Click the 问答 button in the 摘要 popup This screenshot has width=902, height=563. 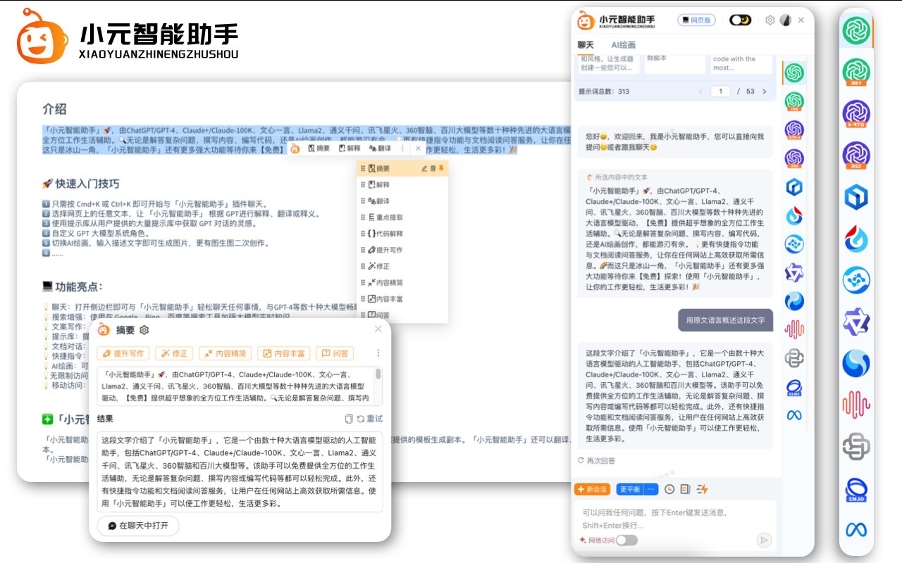click(334, 353)
